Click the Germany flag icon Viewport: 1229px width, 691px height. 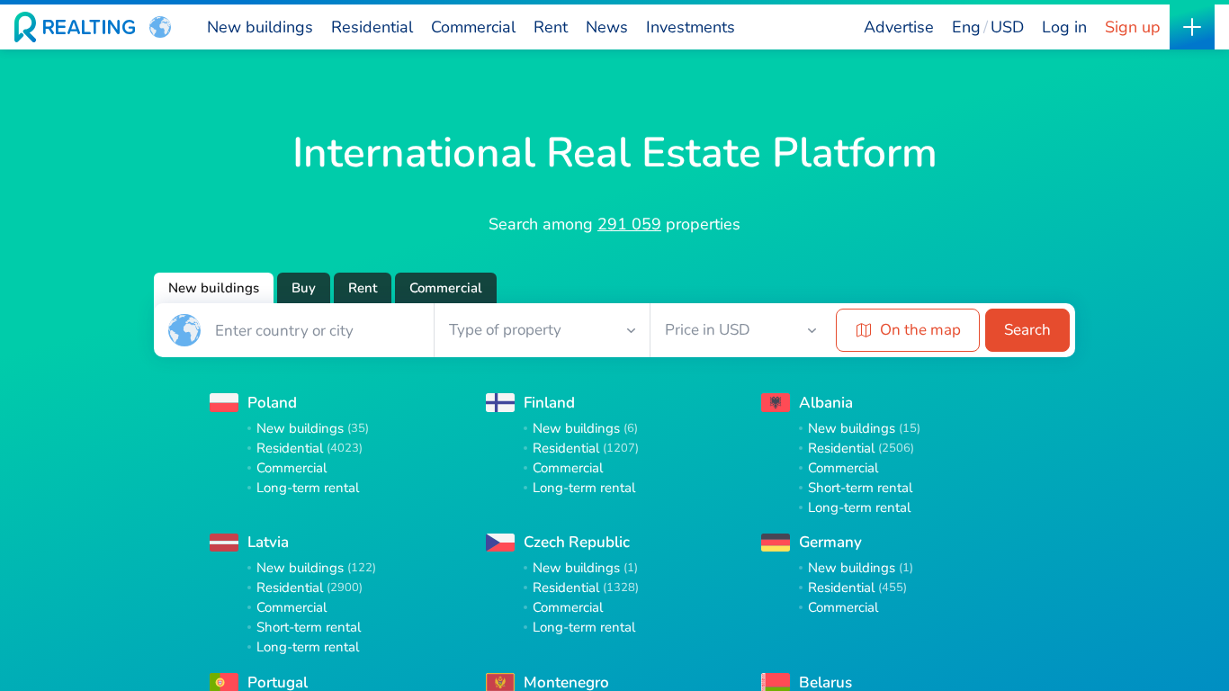[x=776, y=543]
